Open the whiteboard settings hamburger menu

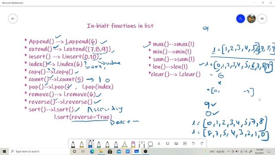pos(262,19)
